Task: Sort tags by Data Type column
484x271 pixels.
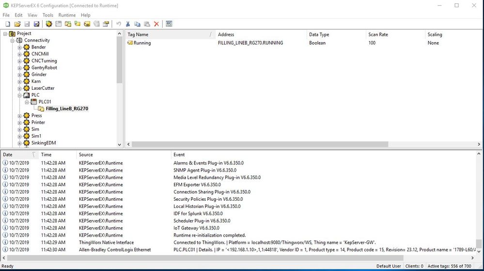Action: 336,34
